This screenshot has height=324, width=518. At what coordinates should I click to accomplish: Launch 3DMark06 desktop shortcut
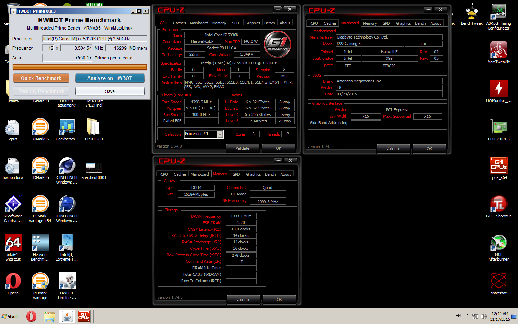[x=40, y=168]
